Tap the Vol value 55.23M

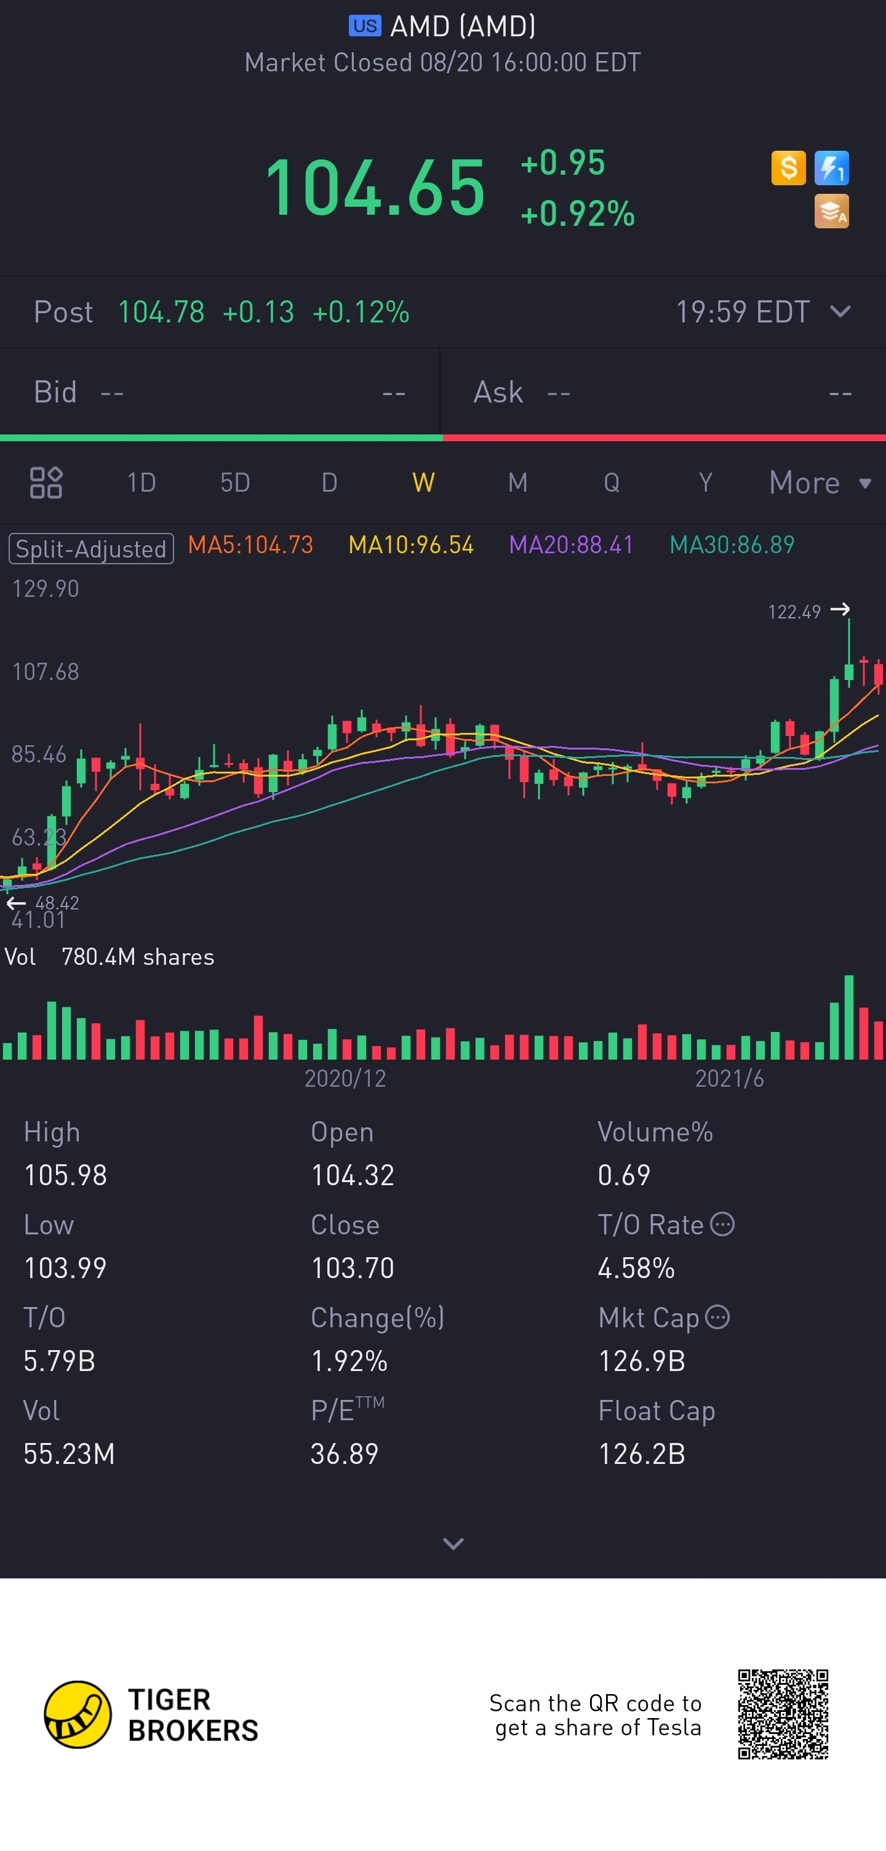click(x=69, y=1453)
